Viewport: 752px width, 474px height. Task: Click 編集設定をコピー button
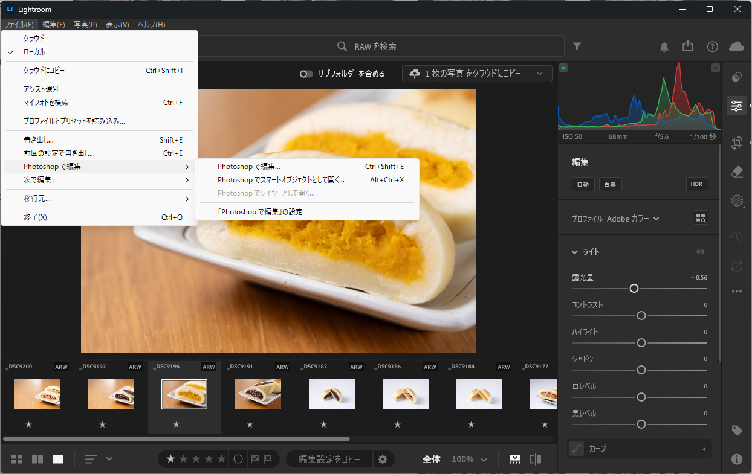(329, 459)
